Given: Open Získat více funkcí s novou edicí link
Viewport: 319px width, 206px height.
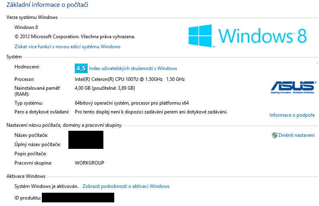Looking at the screenshot, I should [x=67, y=47].
